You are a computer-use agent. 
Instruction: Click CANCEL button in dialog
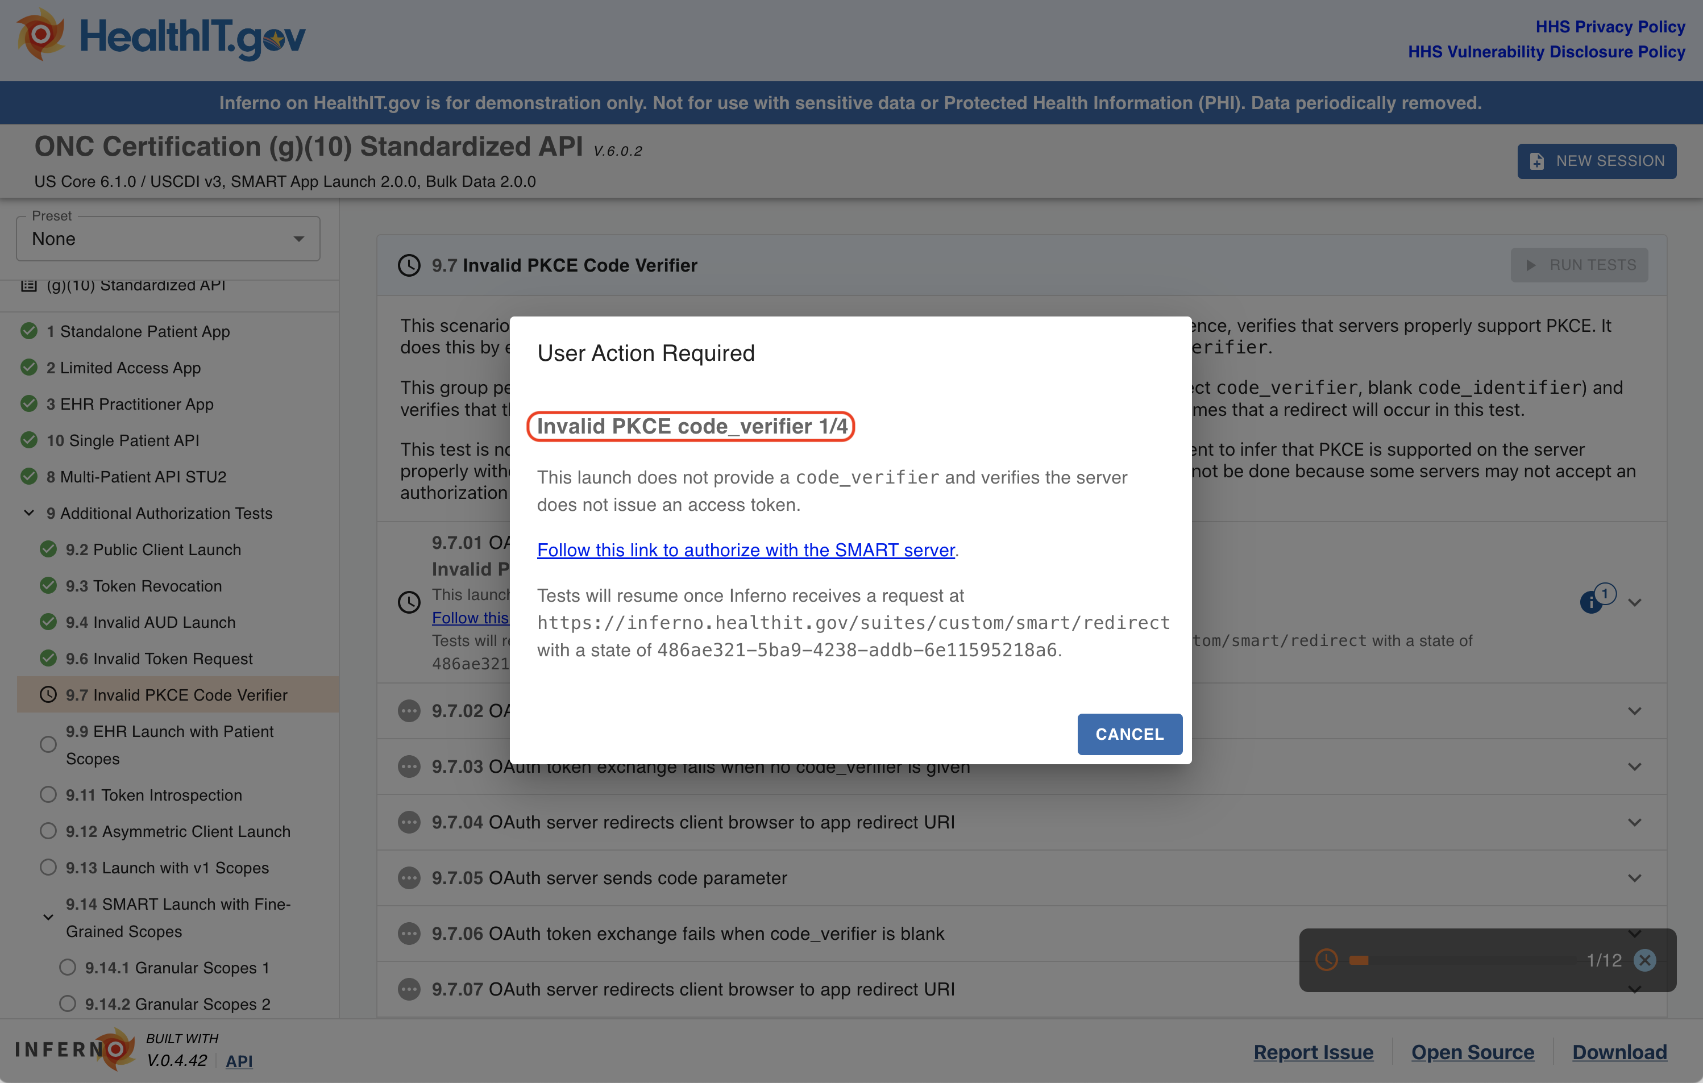(x=1128, y=733)
